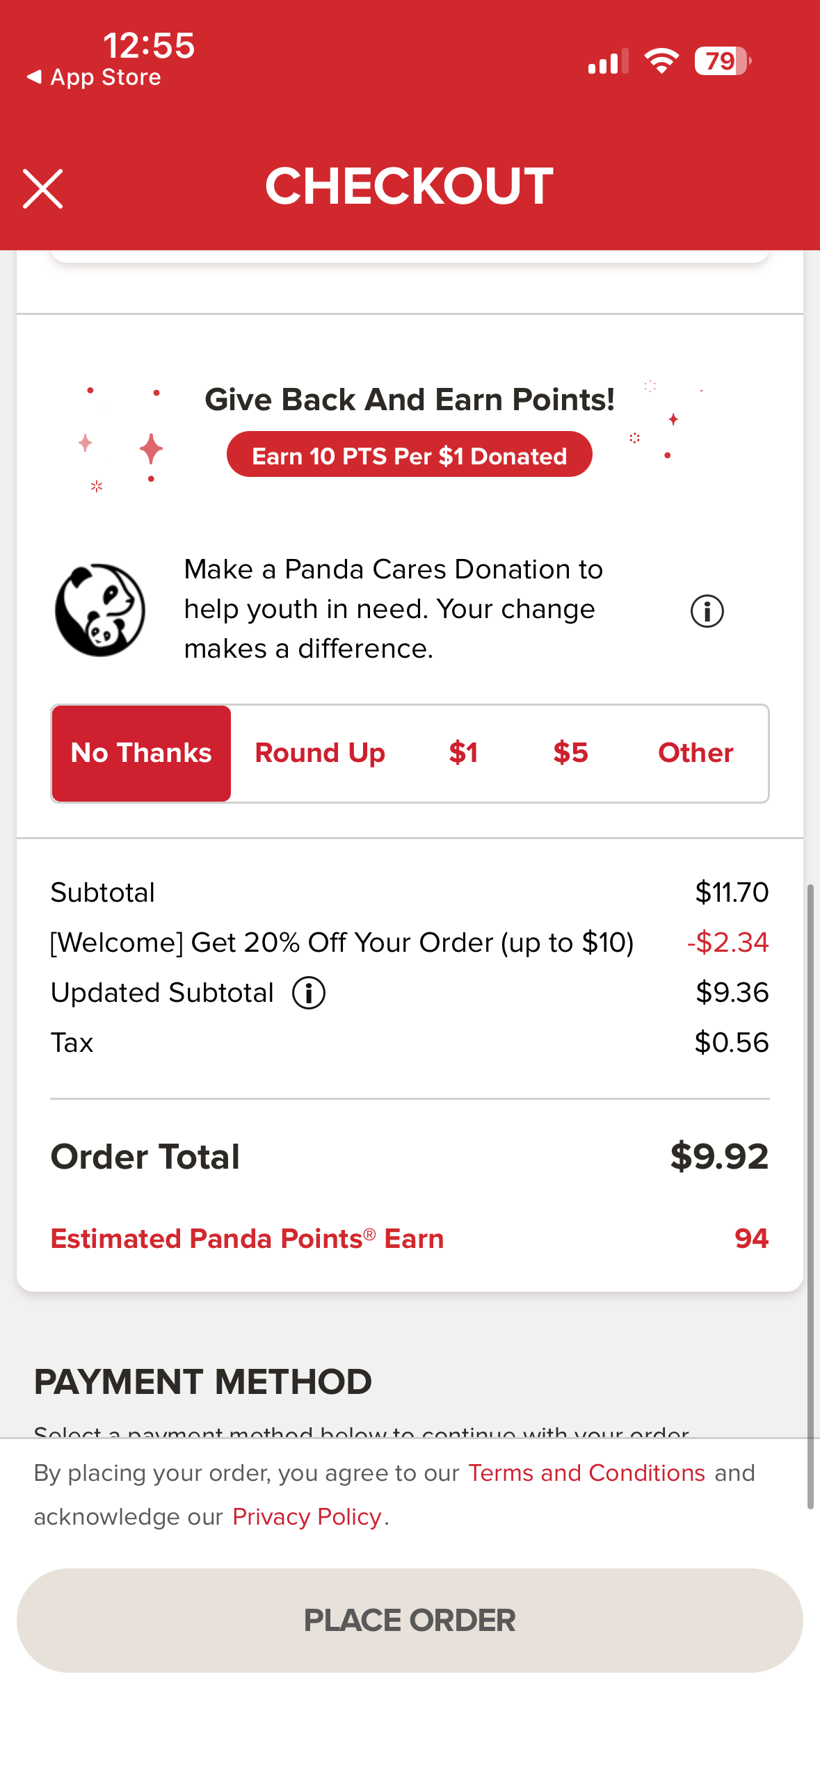Viewport: 820px width, 1777px height.
Task: Tap the Panda Cares donation info icon
Action: tap(707, 611)
